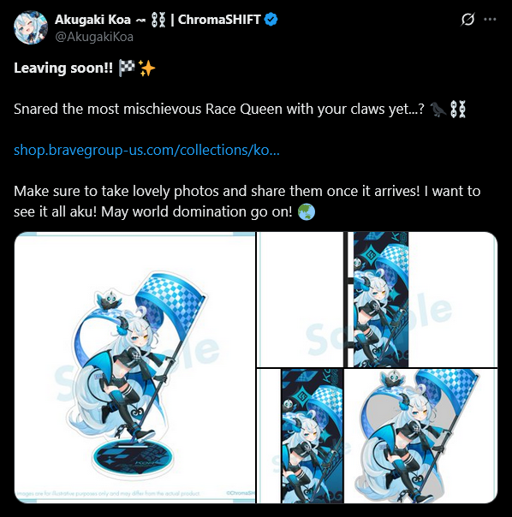Viewport: 512px width, 517px height.
Task: Click the globe emoji after world domination
Action: coord(307,211)
